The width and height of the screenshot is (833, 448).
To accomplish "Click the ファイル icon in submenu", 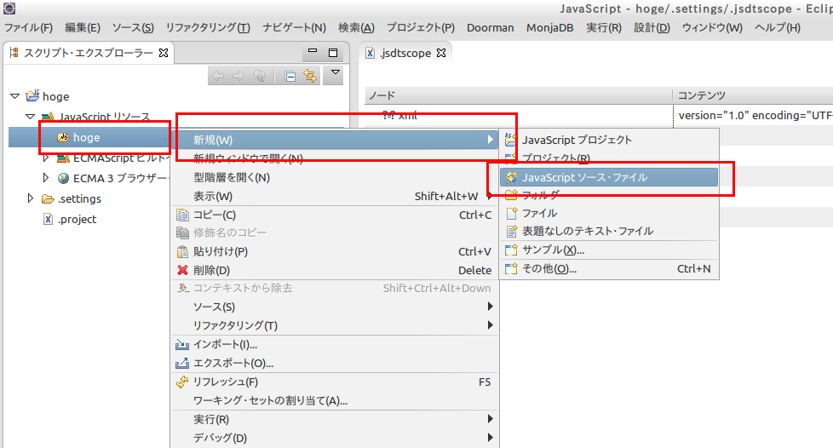I will 511,213.
